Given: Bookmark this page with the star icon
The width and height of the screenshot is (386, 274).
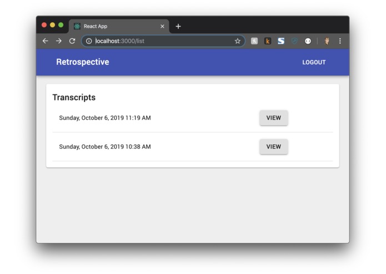Looking at the screenshot, I should pos(237,41).
